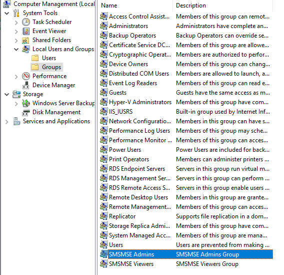Click the Services and Applications icon
The width and height of the screenshot is (284, 275).
[16, 121]
